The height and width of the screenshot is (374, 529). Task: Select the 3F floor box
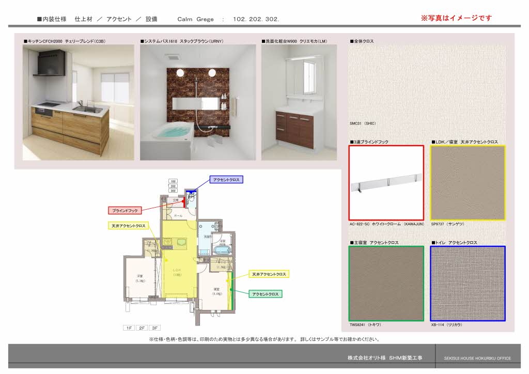pyautogui.click(x=154, y=328)
